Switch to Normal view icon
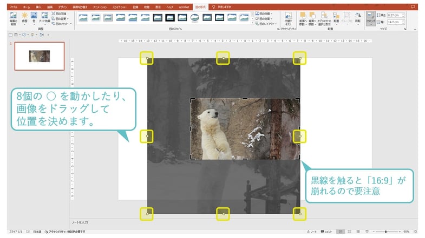Viewport: 425px width, 238px height. pyautogui.click(x=341, y=232)
